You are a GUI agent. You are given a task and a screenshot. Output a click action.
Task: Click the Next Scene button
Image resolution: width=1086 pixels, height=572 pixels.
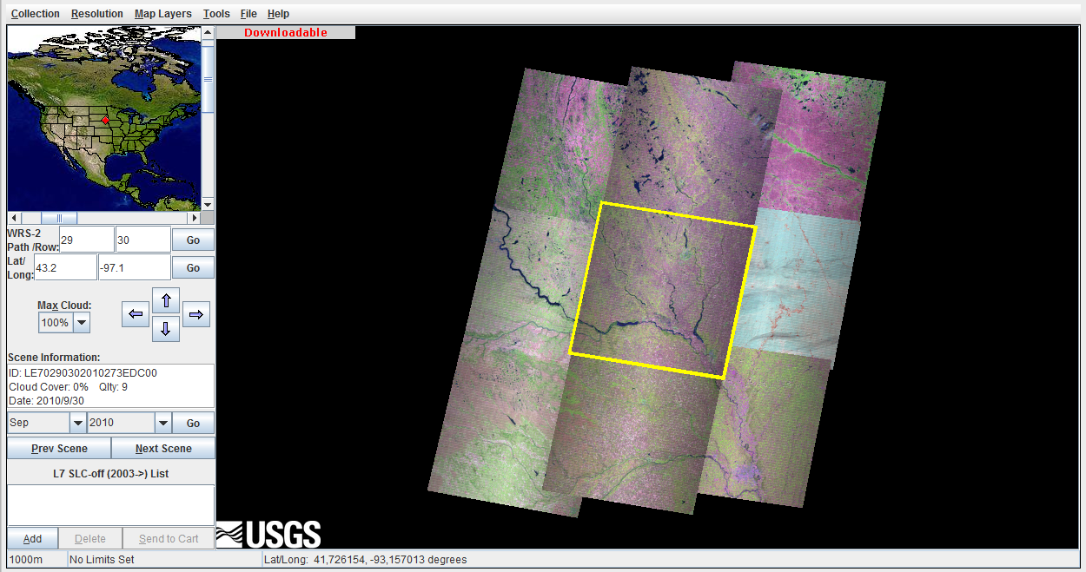[162, 448]
